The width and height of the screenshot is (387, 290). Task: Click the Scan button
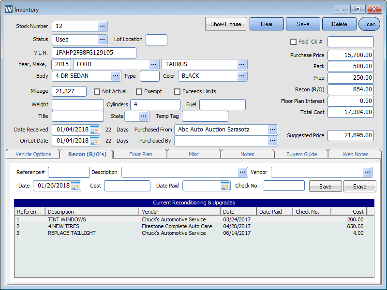coord(369,24)
